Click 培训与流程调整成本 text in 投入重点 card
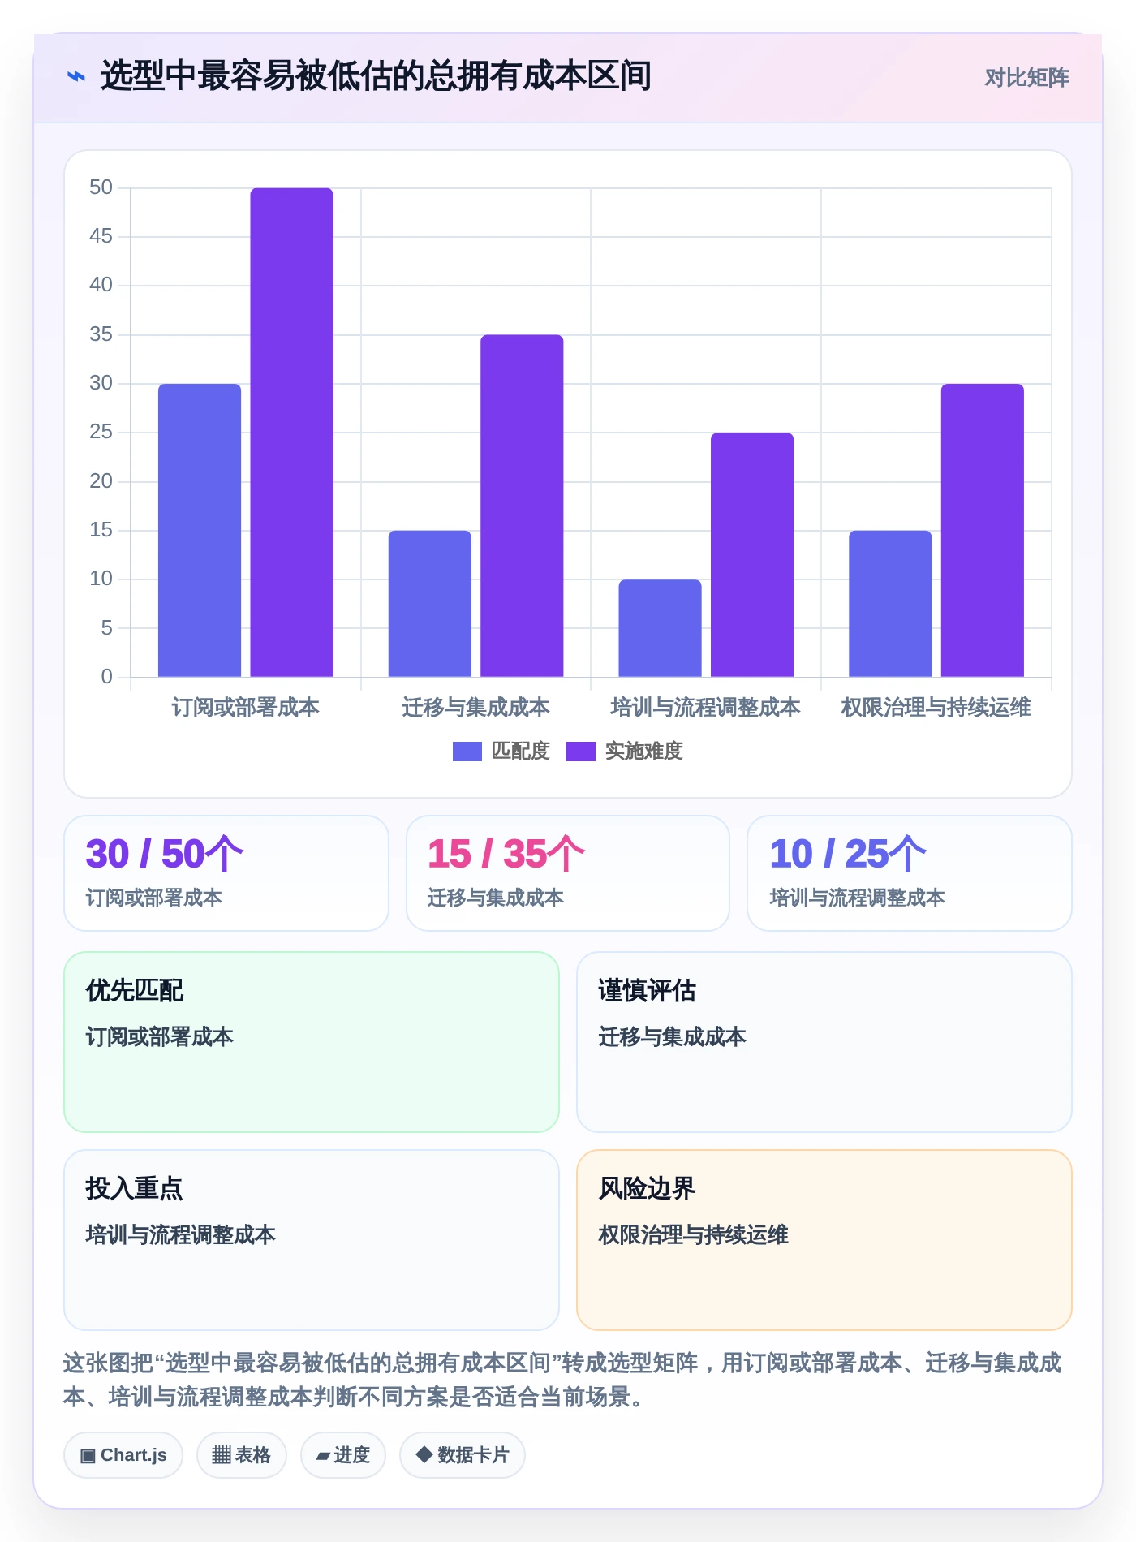1136x1542 pixels. (181, 1235)
